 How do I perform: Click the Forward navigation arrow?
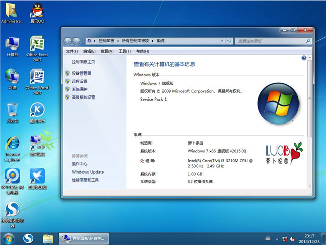[77, 41]
